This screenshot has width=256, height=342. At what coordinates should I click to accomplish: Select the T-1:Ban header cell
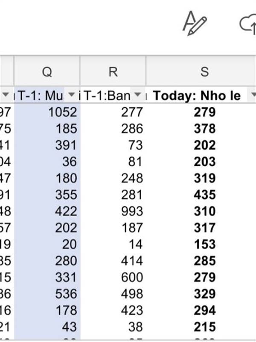107,95
